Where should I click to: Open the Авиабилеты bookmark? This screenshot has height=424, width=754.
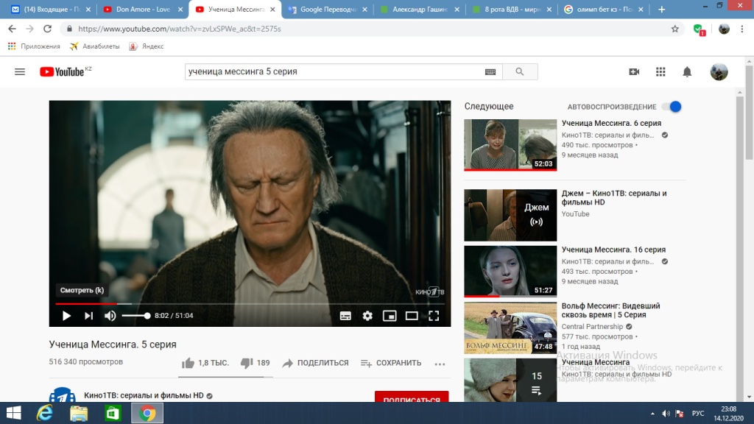95,46
